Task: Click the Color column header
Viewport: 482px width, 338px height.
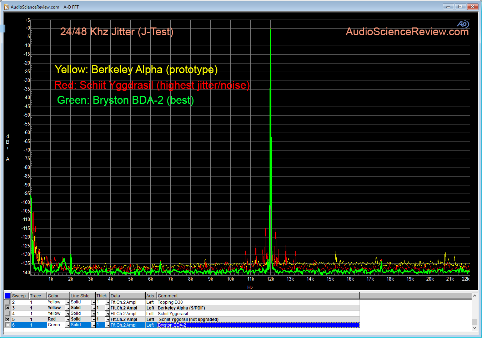Action: point(58,296)
